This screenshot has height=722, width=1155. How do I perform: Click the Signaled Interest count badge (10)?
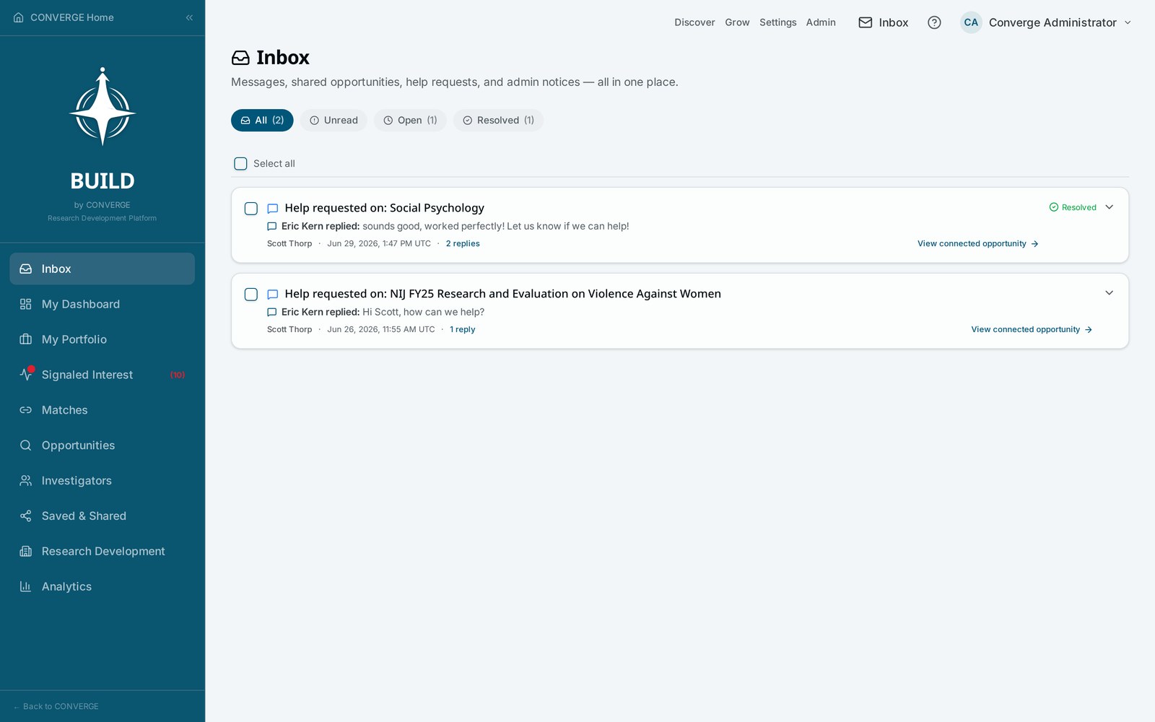click(x=178, y=375)
